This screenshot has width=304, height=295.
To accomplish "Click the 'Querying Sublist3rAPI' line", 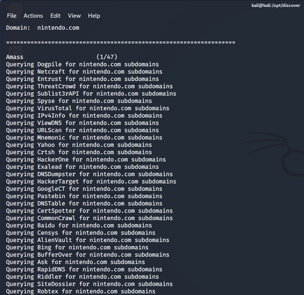I will [91, 94].
